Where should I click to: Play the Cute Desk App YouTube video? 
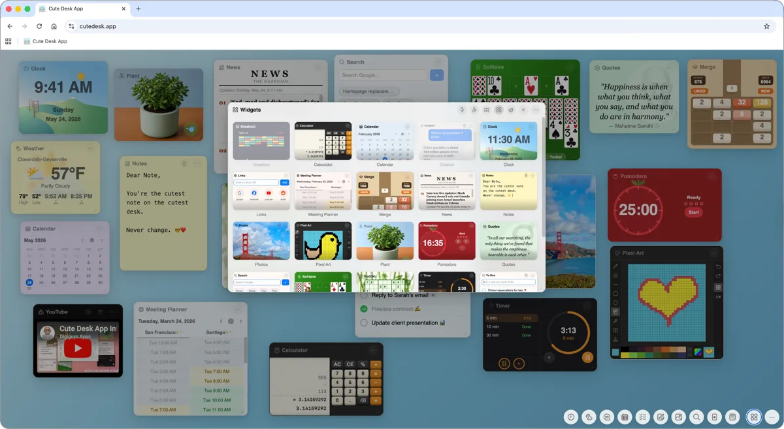coord(78,349)
